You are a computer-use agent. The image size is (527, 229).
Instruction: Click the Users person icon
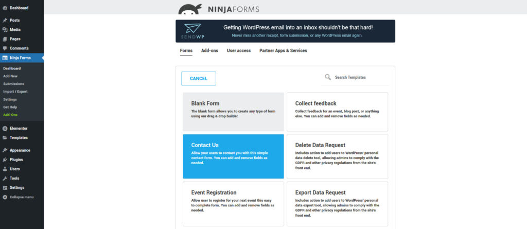tap(5, 169)
